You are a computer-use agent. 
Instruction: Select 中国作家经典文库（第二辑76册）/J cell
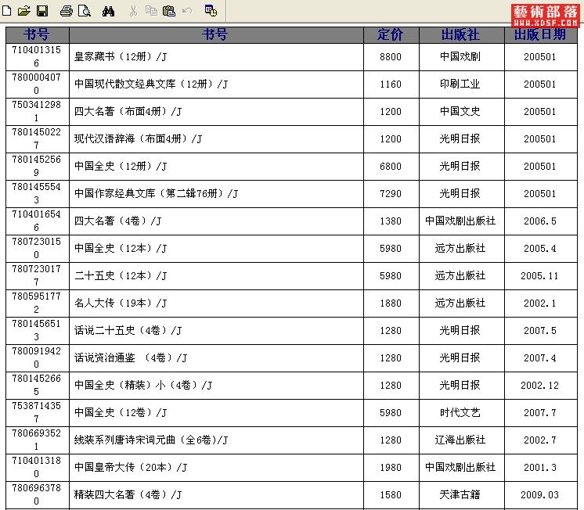[x=216, y=194]
